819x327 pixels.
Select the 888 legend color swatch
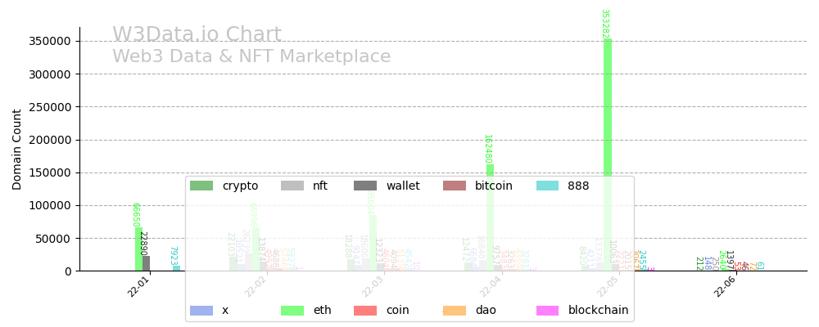click(548, 186)
